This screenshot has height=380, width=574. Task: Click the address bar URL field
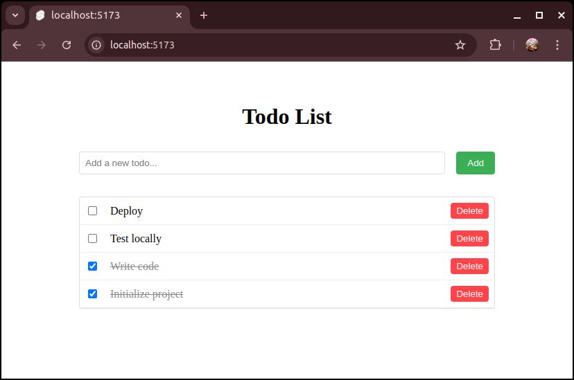[x=277, y=45]
